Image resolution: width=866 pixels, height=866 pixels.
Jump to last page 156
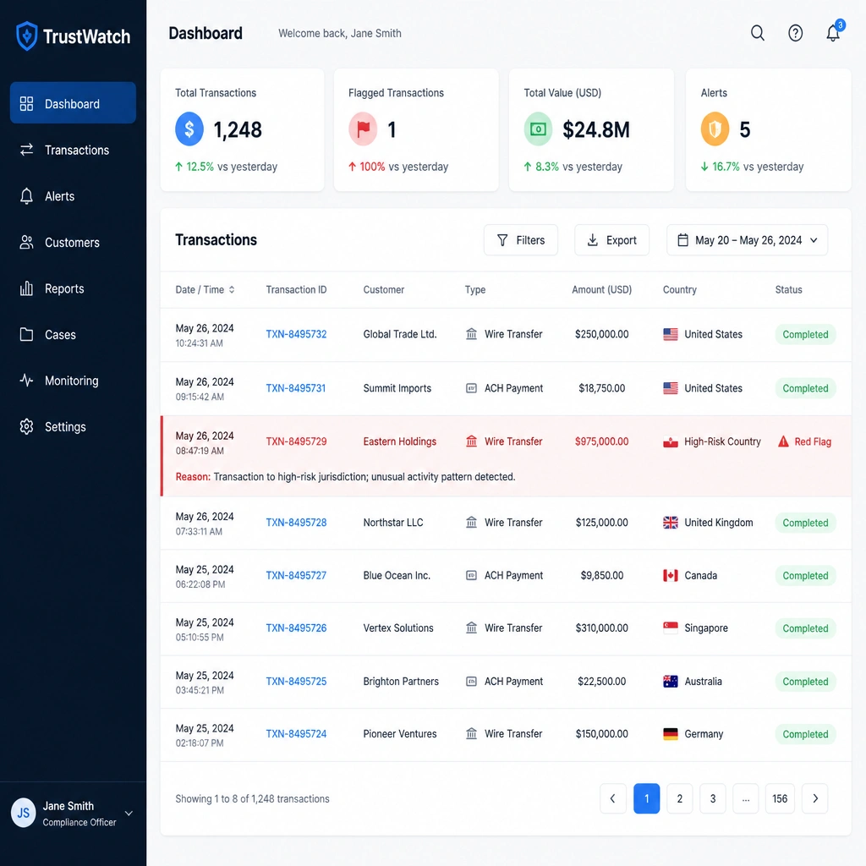pyautogui.click(x=779, y=798)
